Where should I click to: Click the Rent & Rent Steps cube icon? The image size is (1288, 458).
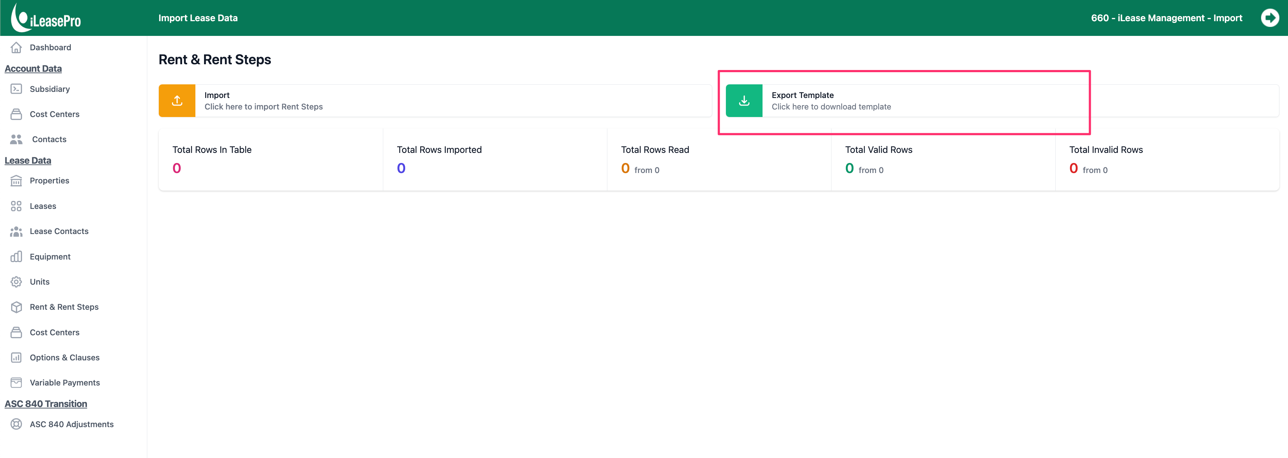coord(16,307)
